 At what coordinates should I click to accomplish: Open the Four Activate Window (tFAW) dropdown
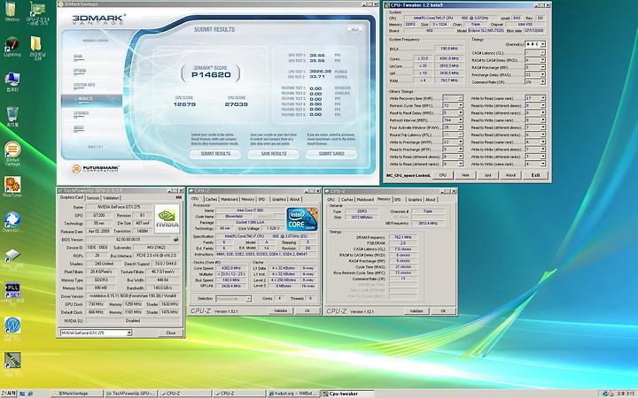click(x=460, y=127)
